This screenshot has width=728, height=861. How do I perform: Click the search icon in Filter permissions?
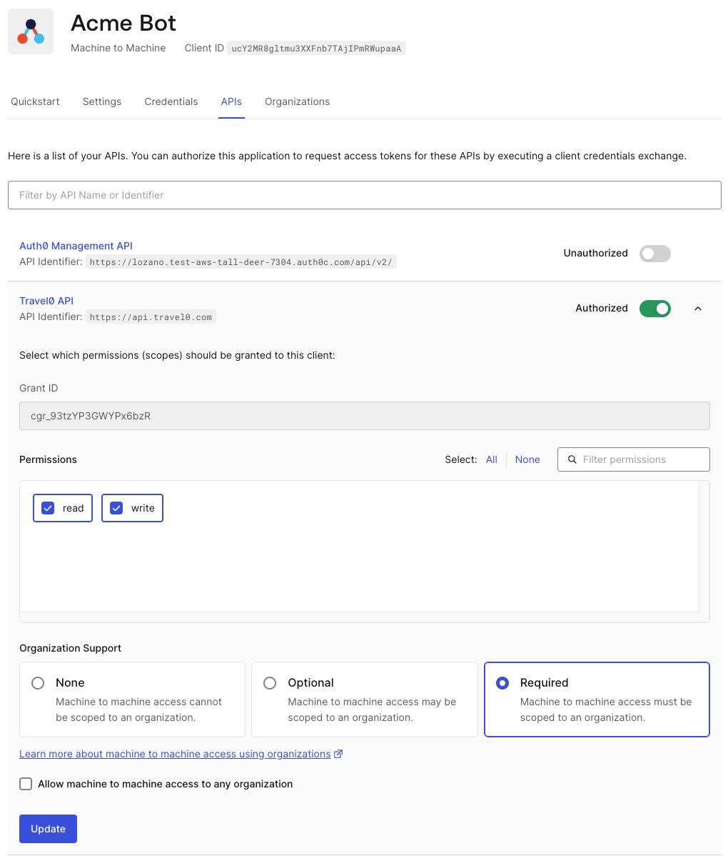(572, 459)
